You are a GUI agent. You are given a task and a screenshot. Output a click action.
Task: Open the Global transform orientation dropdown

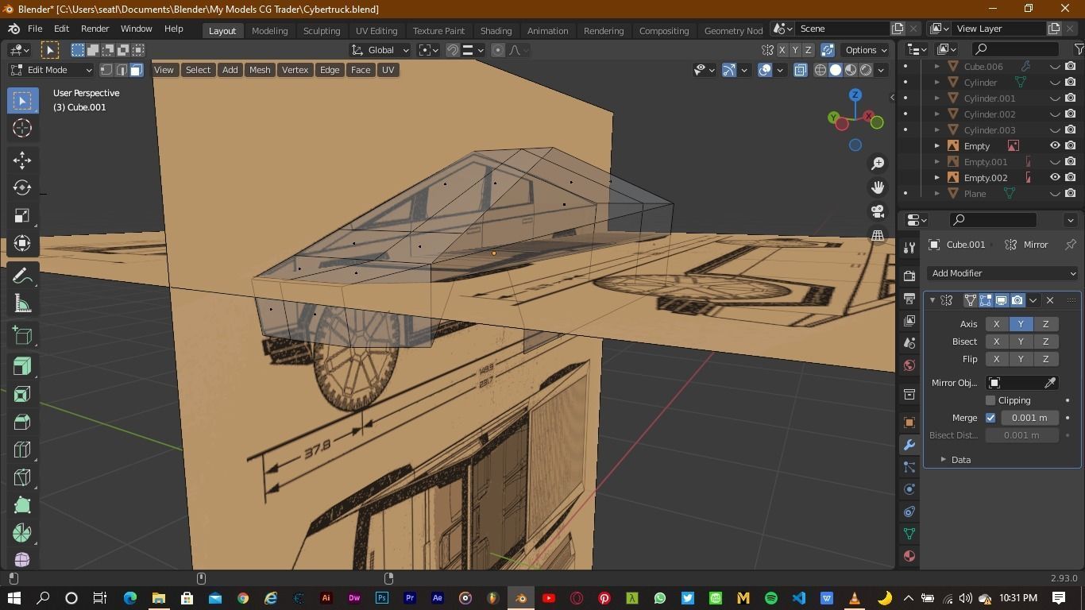pyautogui.click(x=380, y=50)
